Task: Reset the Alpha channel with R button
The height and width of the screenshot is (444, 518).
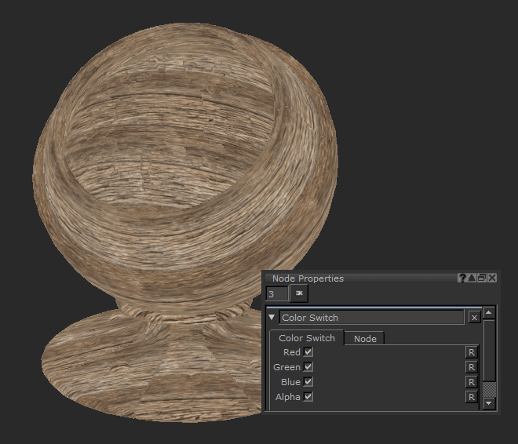Action: (471, 397)
